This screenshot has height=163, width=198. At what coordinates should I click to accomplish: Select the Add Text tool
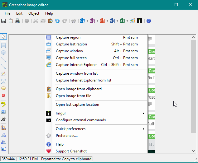click(x=3, y=81)
